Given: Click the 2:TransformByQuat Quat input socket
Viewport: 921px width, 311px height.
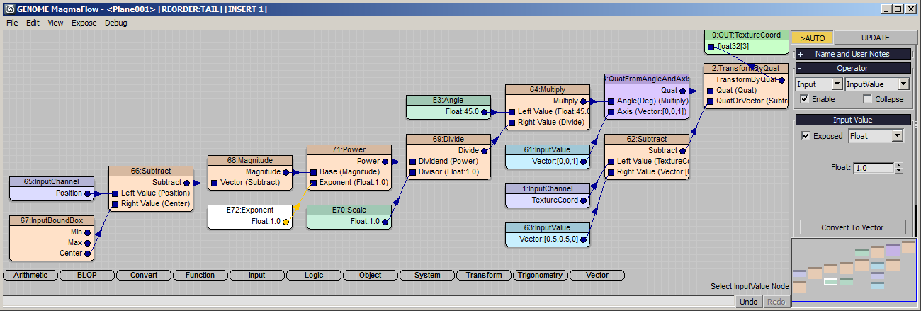Looking at the screenshot, I should (710, 91).
